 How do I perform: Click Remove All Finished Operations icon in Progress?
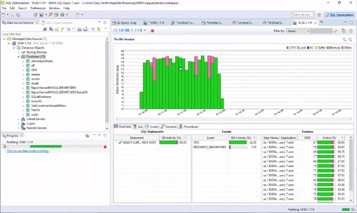(x=87, y=136)
